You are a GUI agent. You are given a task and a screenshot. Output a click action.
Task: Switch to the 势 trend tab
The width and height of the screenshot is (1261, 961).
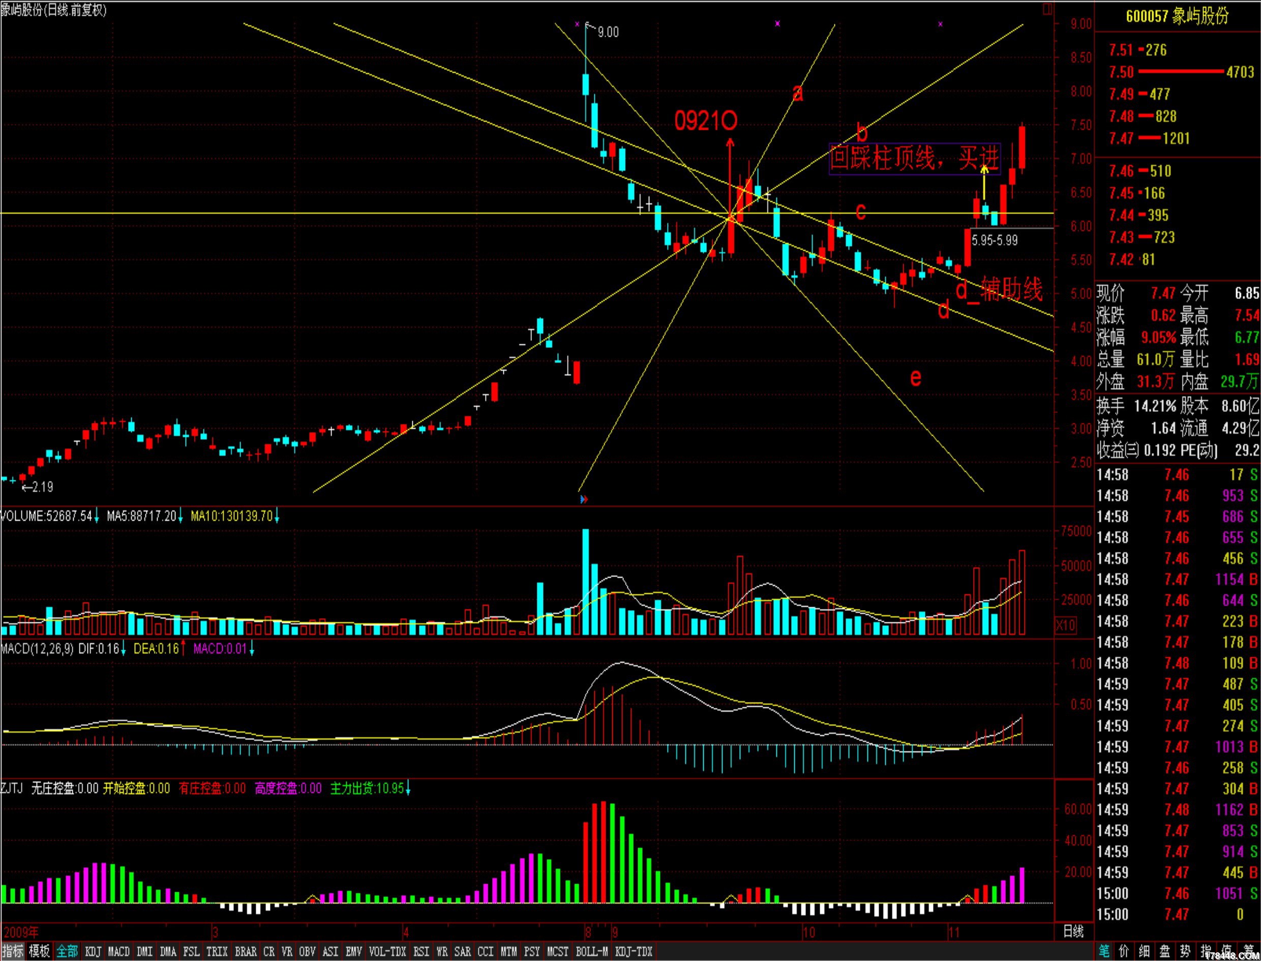[x=1185, y=951]
